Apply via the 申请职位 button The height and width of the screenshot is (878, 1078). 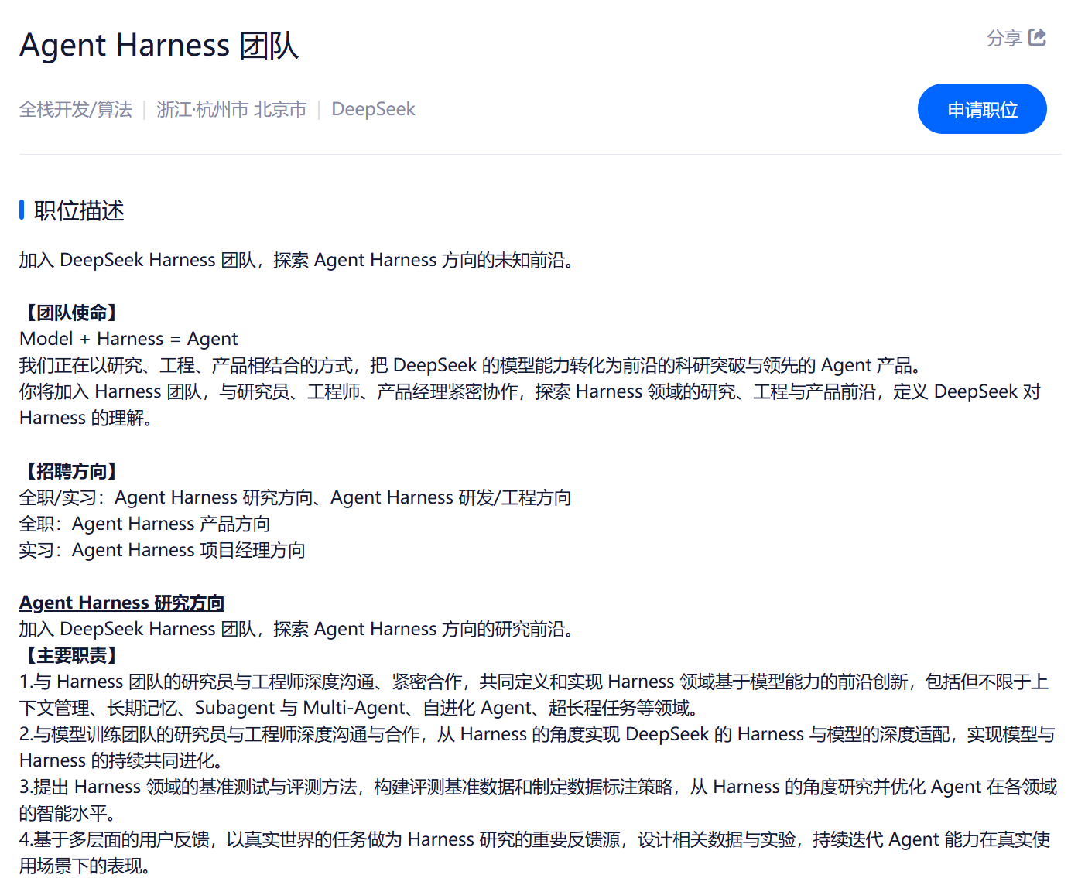982,109
